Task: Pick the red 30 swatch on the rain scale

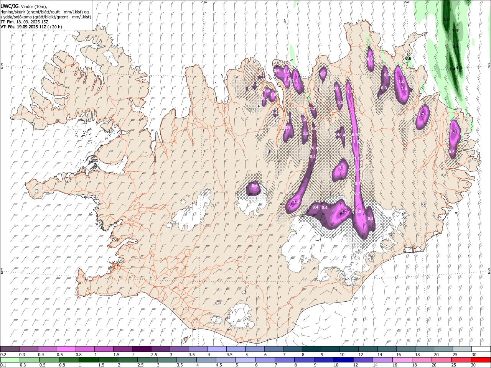Action: tap(481, 360)
